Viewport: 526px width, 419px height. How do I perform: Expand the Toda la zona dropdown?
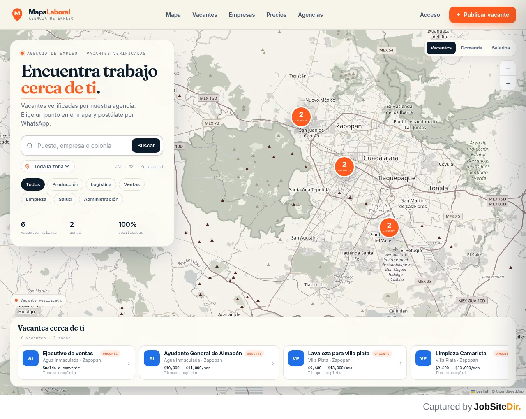tap(48, 167)
